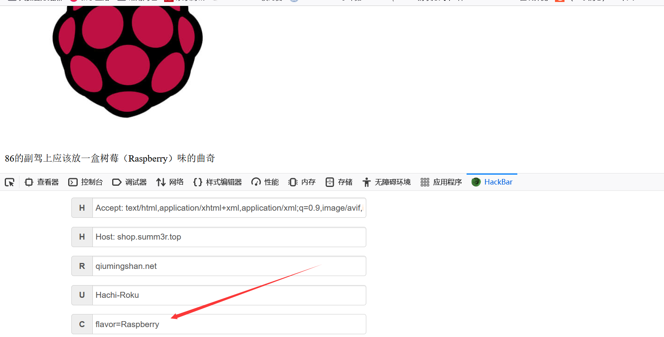Open the 无障碍环境 (Accessibility) tab
Screen dimensions: 664x337
[x=387, y=182]
